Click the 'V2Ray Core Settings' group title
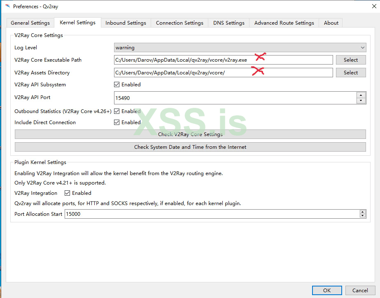The height and width of the screenshot is (298, 380). click(x=39, y=35)
